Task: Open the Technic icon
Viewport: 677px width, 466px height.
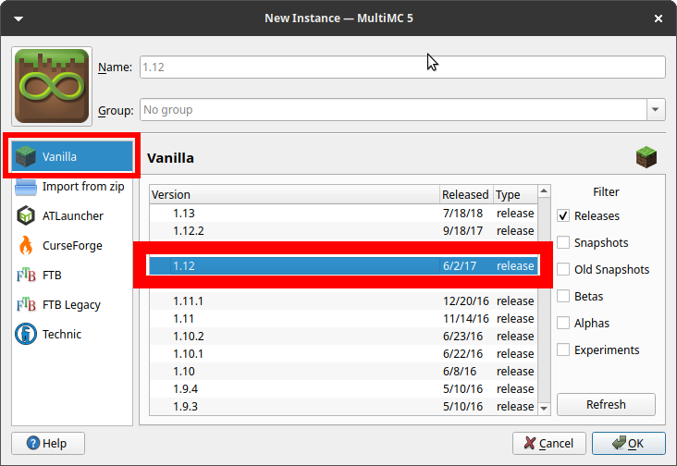Action: 26,334
